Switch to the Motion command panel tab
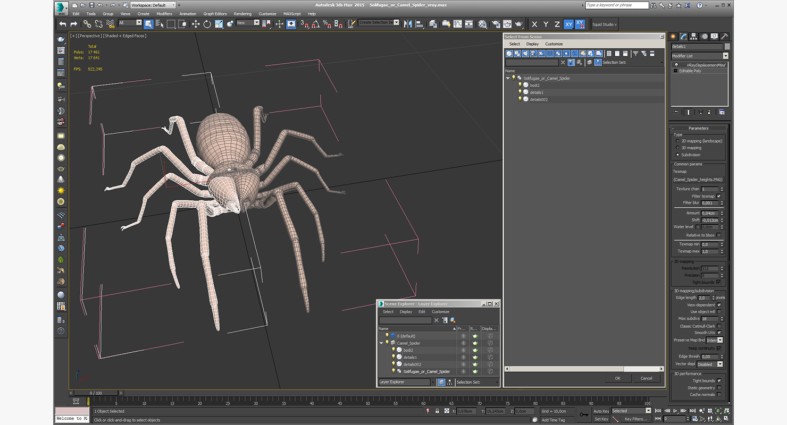The image size is (787, 425). [x=705, y=37]
